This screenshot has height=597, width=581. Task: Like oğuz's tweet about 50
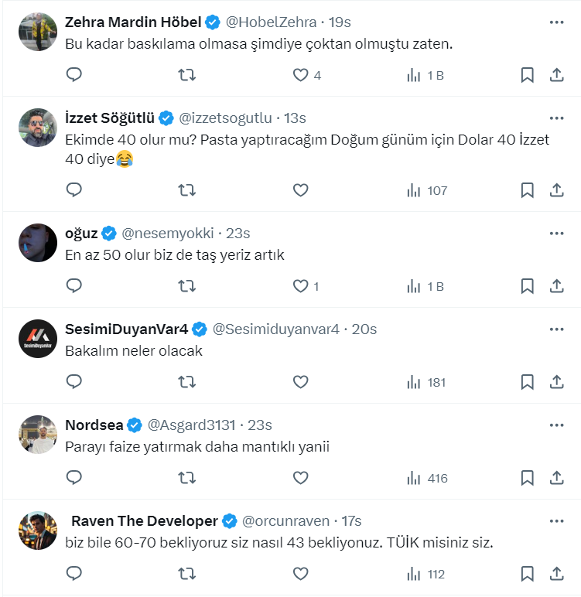tap(300, 286)
